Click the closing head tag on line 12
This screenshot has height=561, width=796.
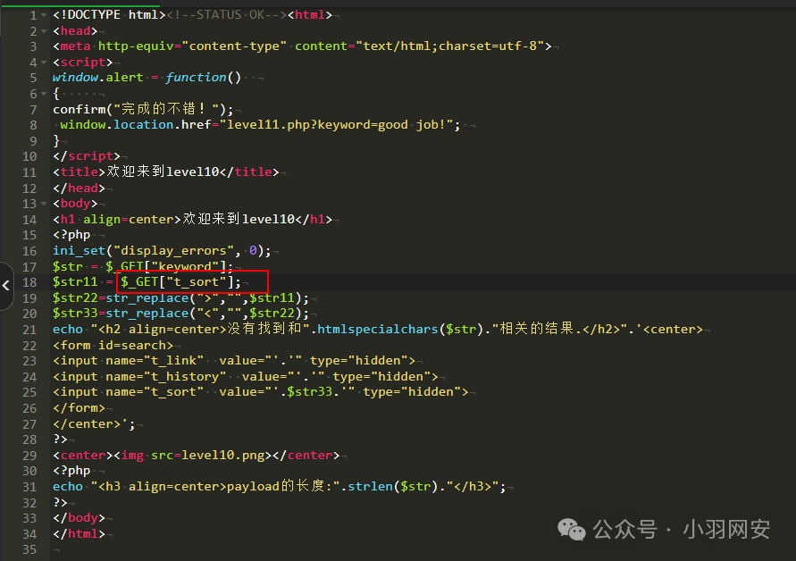coord(79,188)
